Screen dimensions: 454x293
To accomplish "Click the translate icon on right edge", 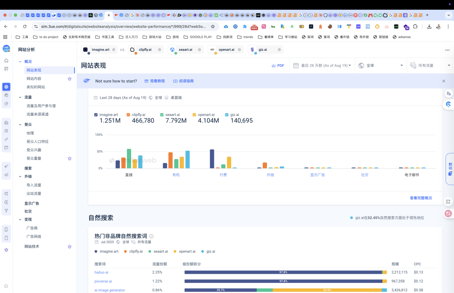I will click(x=449, y=94).
